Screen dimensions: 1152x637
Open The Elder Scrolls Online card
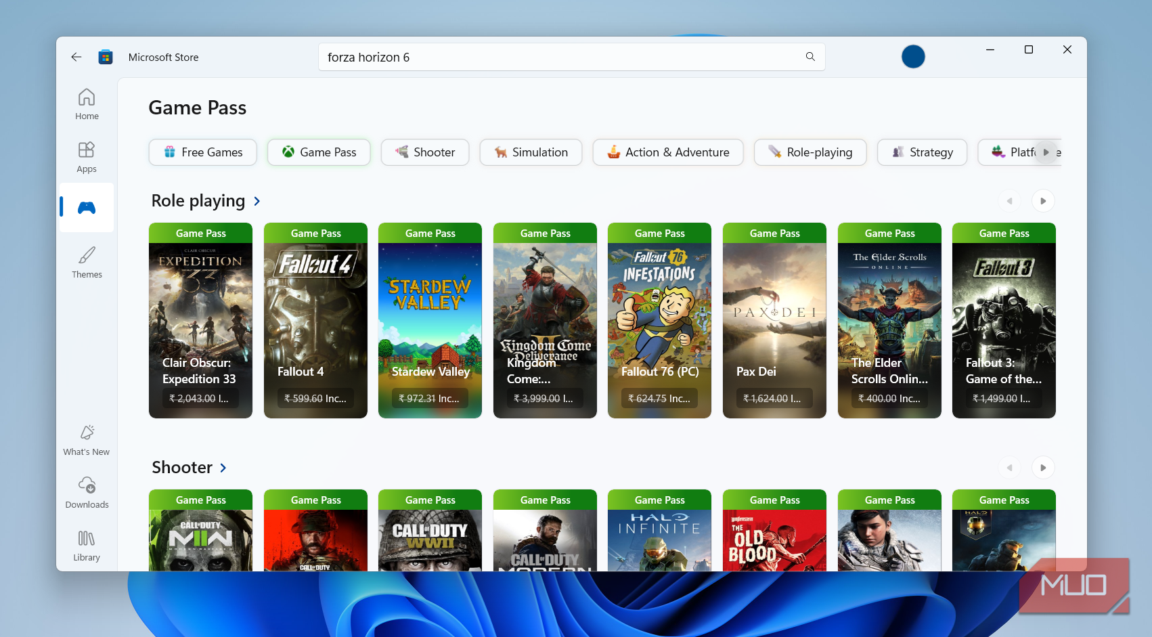coord(889,320)
